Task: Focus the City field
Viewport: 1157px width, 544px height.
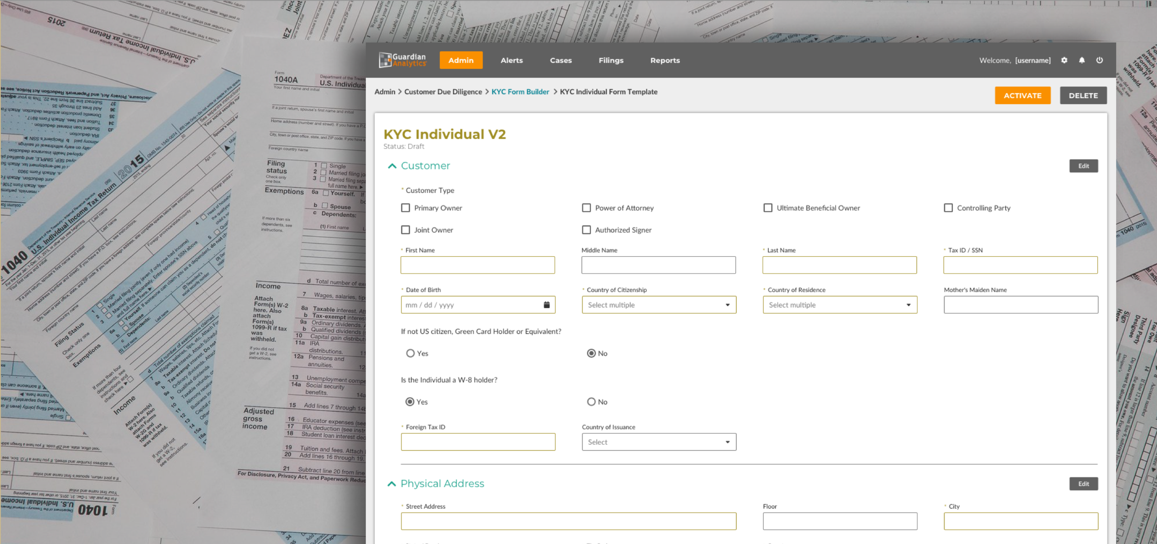Action: point(1021,521)
